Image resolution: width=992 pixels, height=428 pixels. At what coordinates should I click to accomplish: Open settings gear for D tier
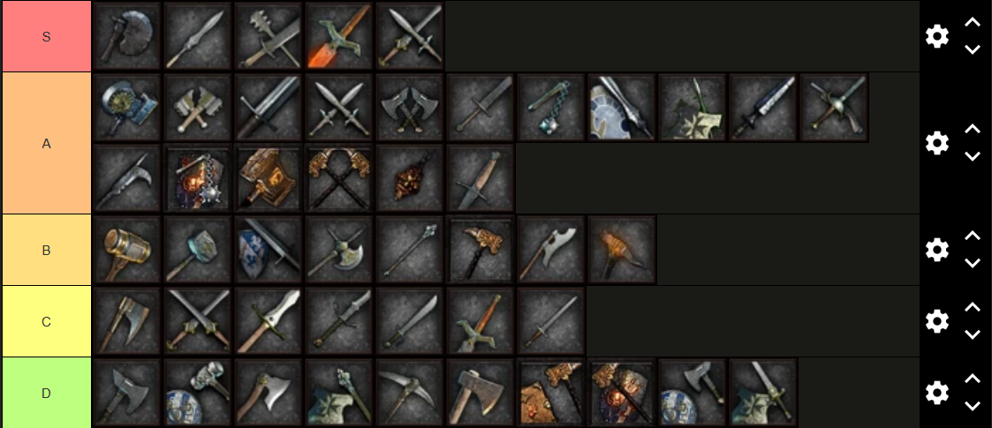[x=937, y=393]
